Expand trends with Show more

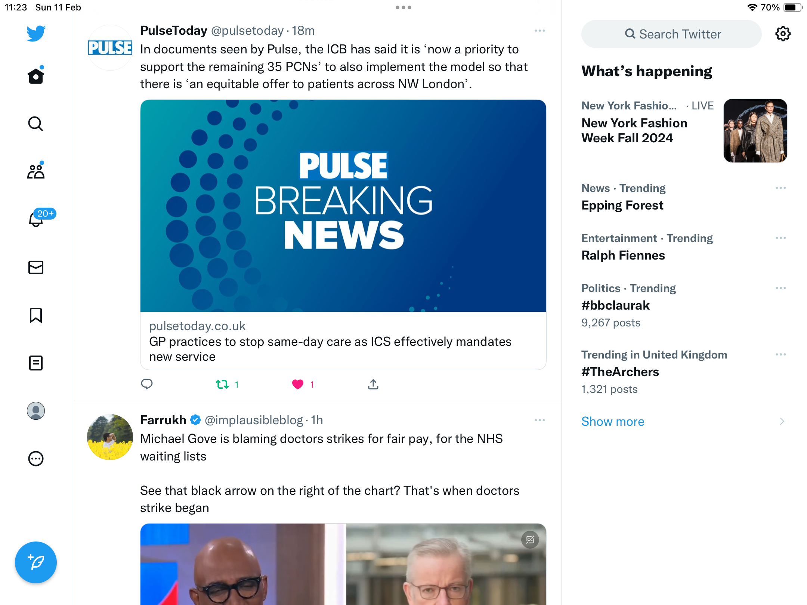click(613, 421)
